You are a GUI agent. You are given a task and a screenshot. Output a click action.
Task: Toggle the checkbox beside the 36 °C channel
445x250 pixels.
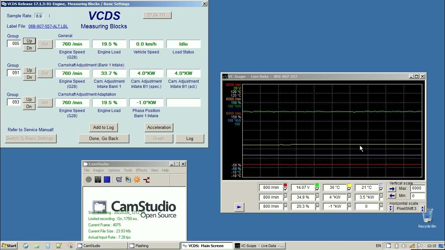click(x=349, y=189)
